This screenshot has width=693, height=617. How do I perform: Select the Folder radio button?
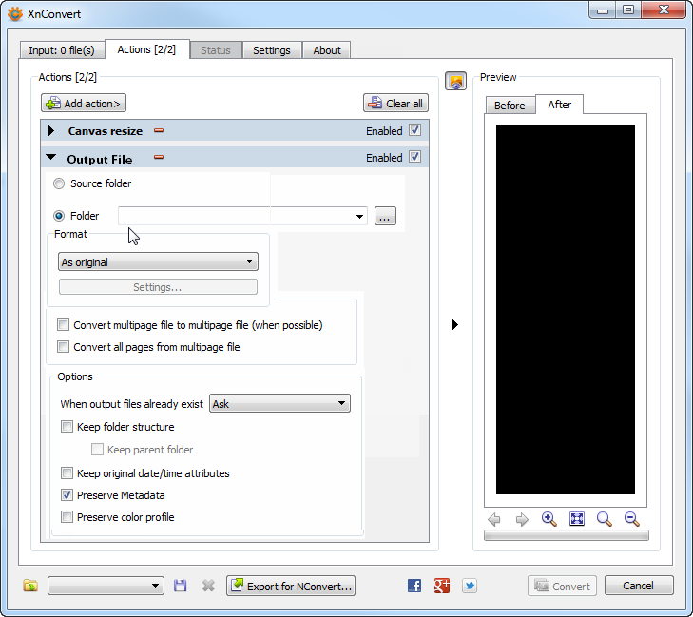59,216
